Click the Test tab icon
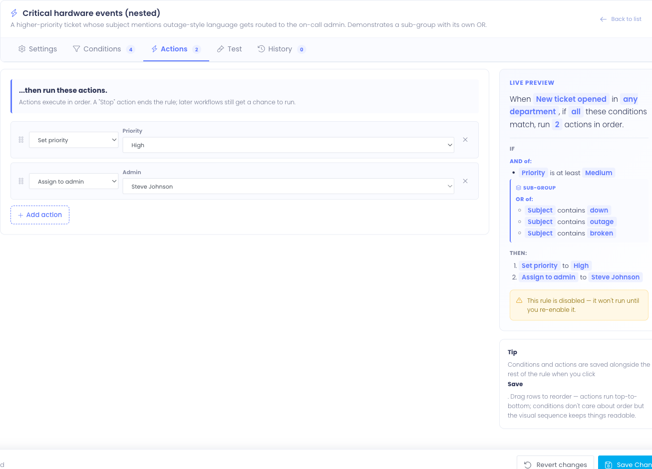 pyautogui.click(x=220, y=49)
